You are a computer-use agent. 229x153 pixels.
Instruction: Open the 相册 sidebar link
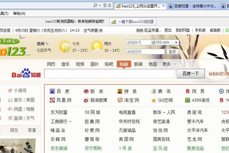tap(30, 109)
